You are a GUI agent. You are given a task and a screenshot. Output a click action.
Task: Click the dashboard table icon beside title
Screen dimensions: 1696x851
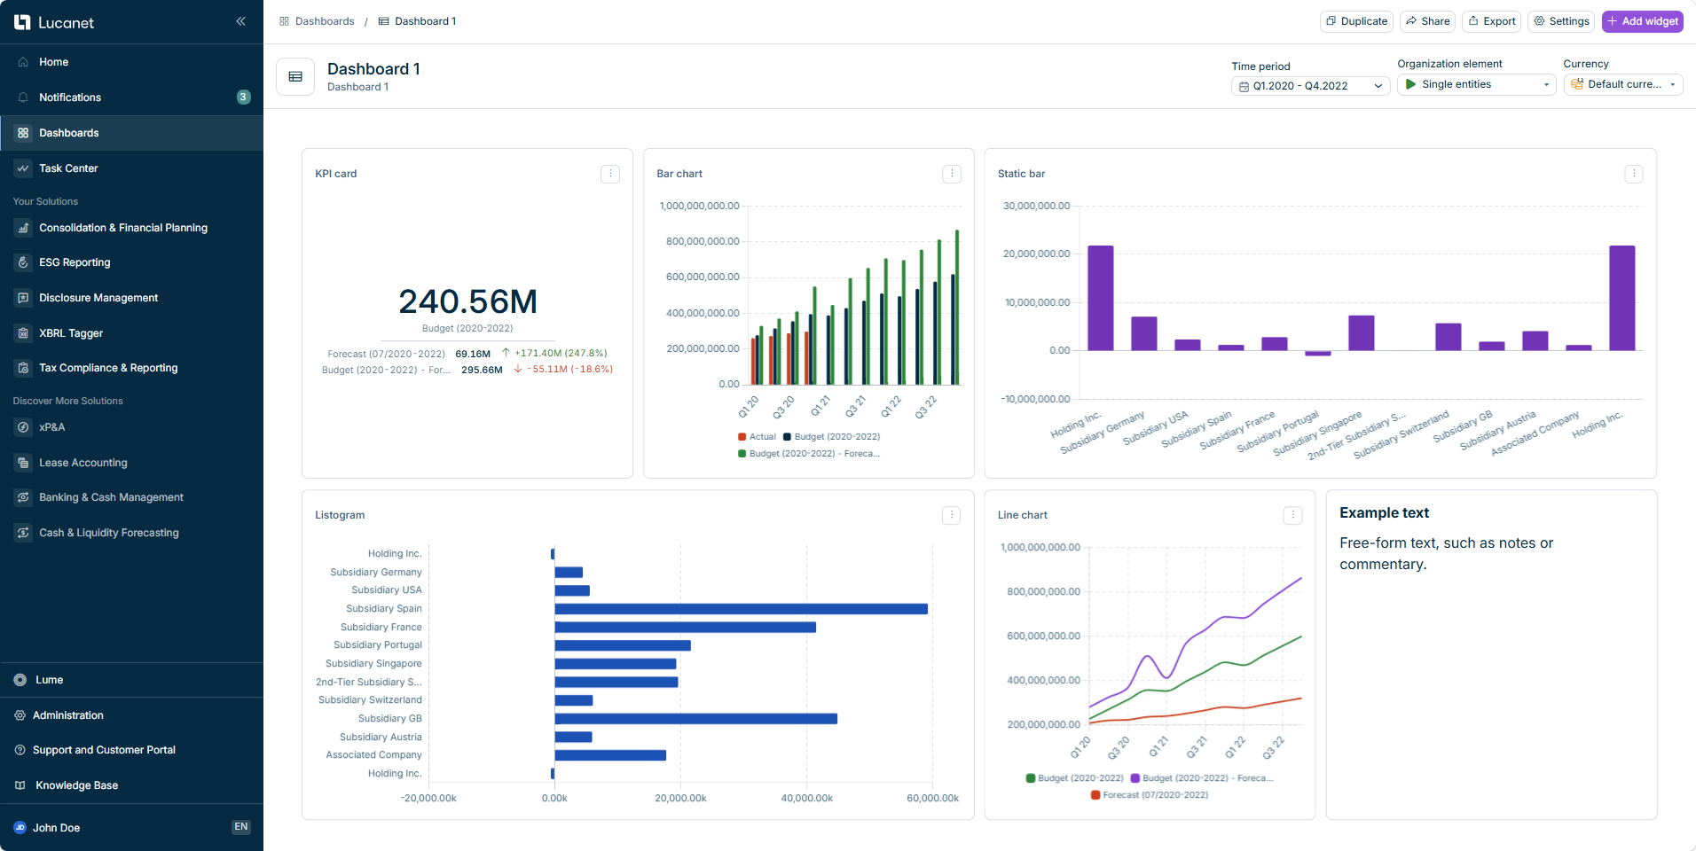pyautogui.click(x=295, y=77)
